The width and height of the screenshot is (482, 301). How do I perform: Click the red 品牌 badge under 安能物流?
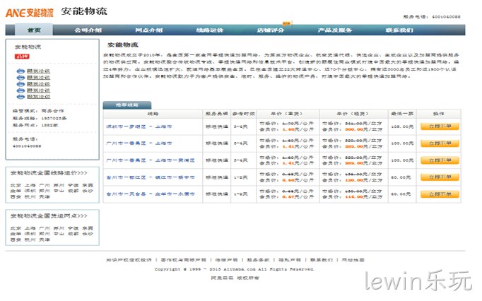click(x=22, y=57)
